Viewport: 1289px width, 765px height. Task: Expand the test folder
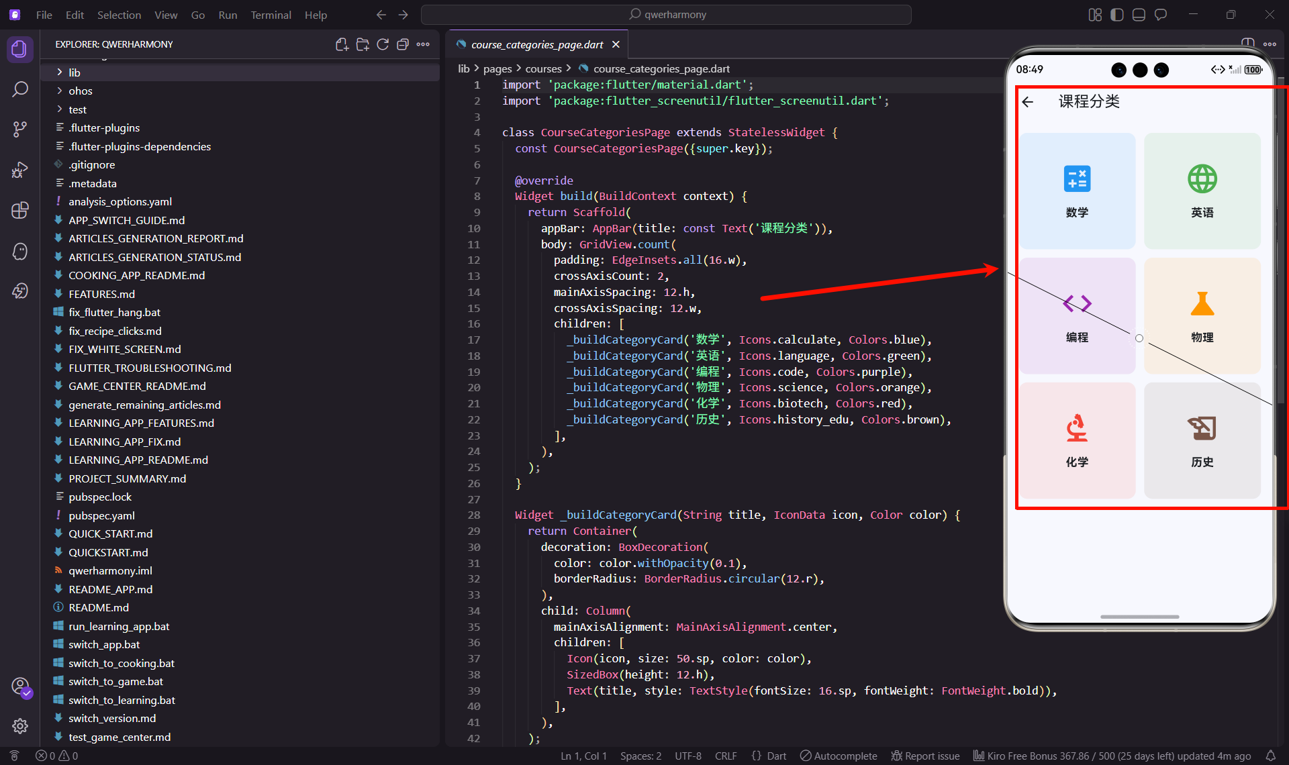pyautogui.click(x=77, y=109)
